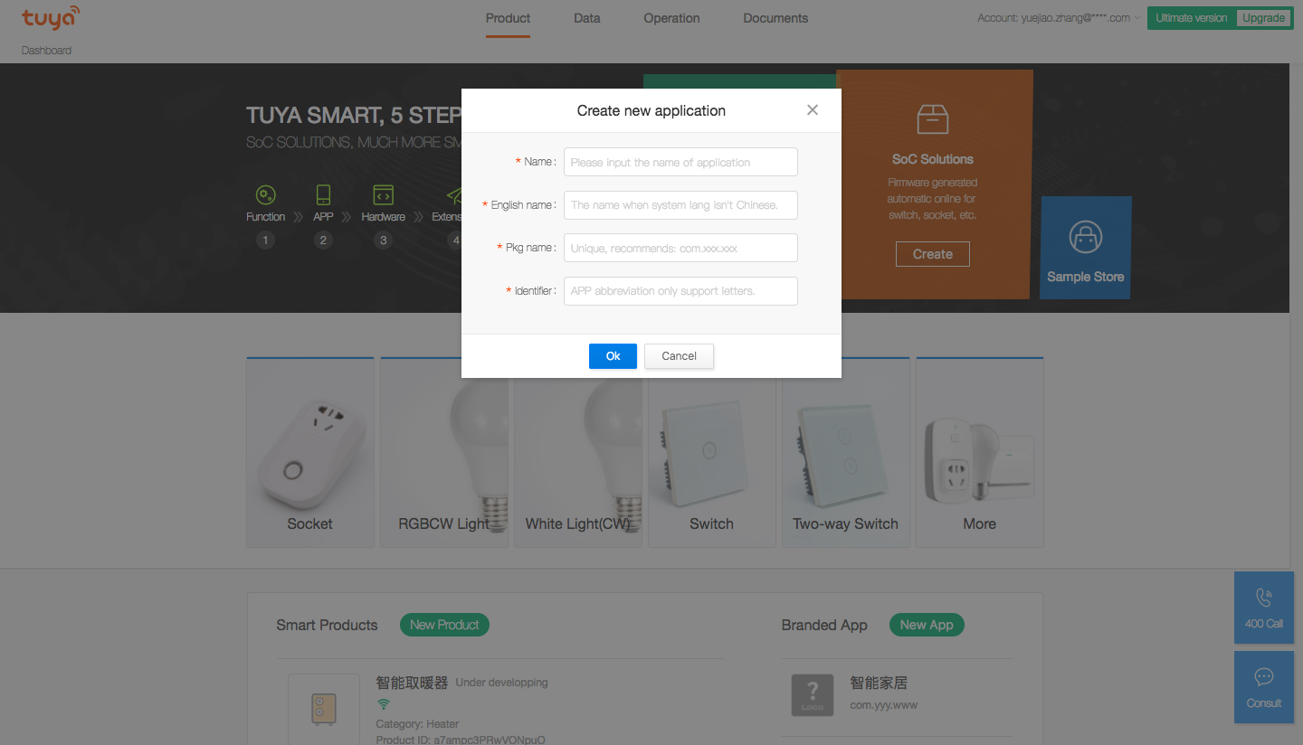Click step number 3 circle

tap(383, 240)
